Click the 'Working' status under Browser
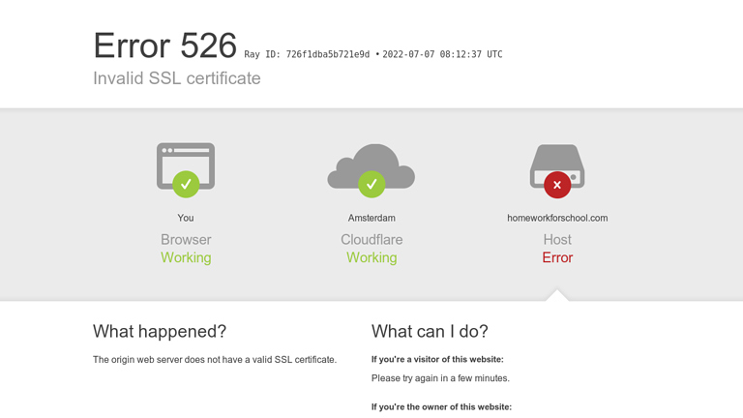The width and height of the screenshot is (743, 418). (186, 257)
